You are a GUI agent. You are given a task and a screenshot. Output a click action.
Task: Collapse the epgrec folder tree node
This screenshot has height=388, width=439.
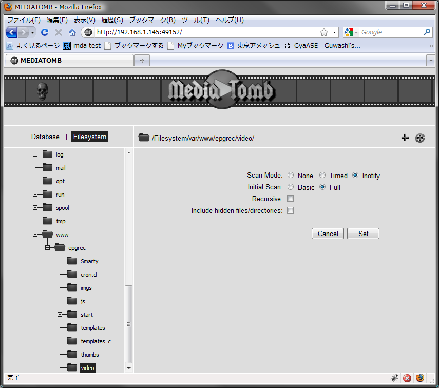pyautogui.click(x=47, y=247)
